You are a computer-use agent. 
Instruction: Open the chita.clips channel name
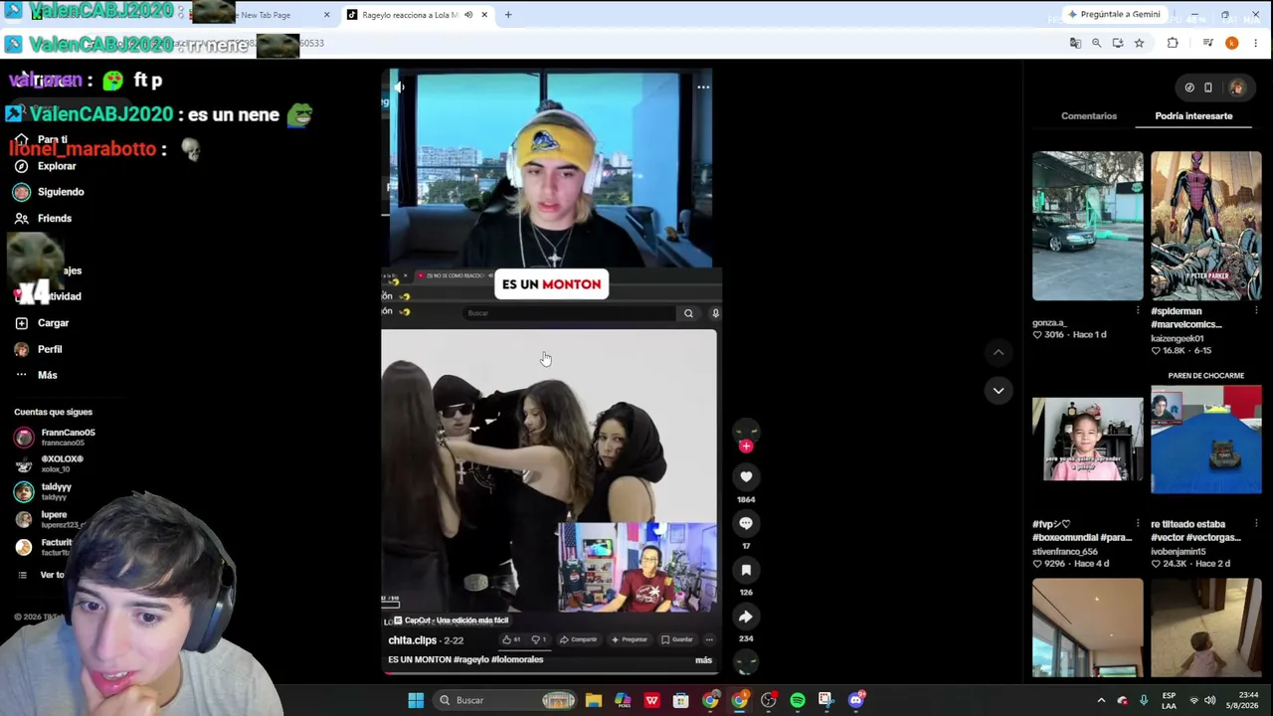tap(413, 640)
